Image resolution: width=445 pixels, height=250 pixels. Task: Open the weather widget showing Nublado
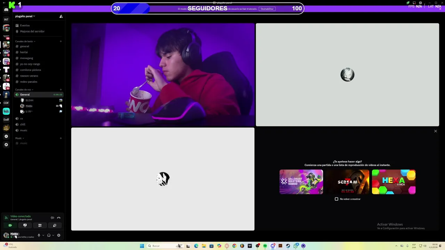10,246
